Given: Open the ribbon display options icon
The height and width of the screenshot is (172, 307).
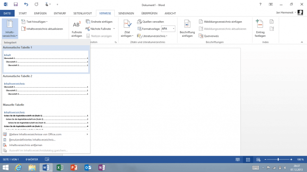Looking at the screenshot, I should click(x=271, y=4).
